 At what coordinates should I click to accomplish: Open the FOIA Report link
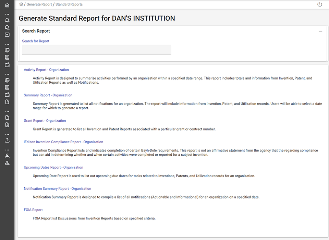[x=33, y=209]
